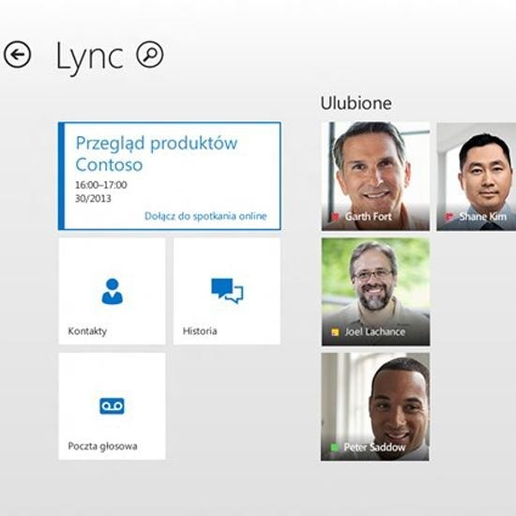This screenshot has height=516, width=516.
Task: Click the Joel Lachance name label
Action: pos(375,332)
